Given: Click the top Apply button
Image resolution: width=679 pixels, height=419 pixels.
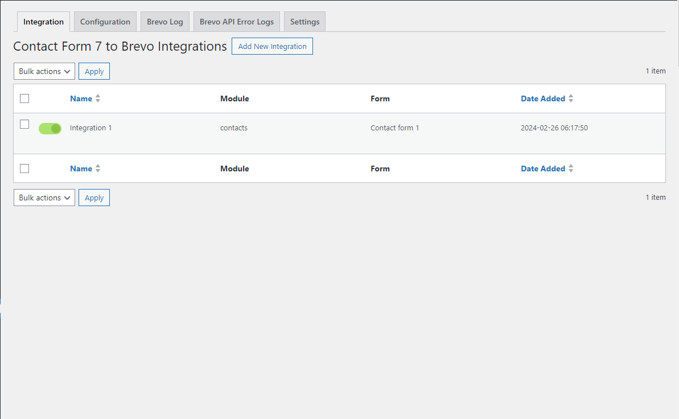Looking at the screenshot, I should point(94,71).
